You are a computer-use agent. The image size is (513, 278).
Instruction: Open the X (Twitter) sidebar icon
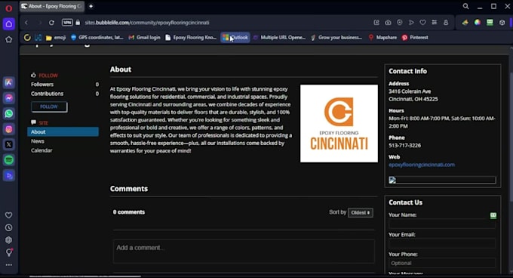[x=9, y=144]
